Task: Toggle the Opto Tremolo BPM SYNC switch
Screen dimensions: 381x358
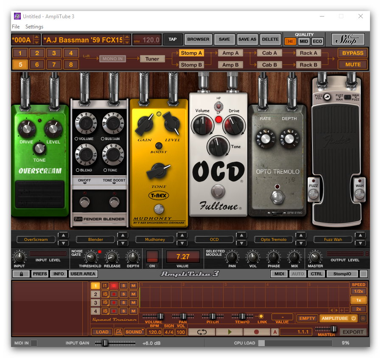Action: (277, 213)
